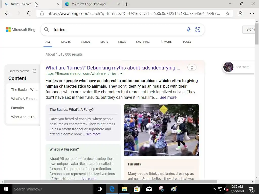View site info via the lock icon
The image size is (259, 194).
(42, 14)
